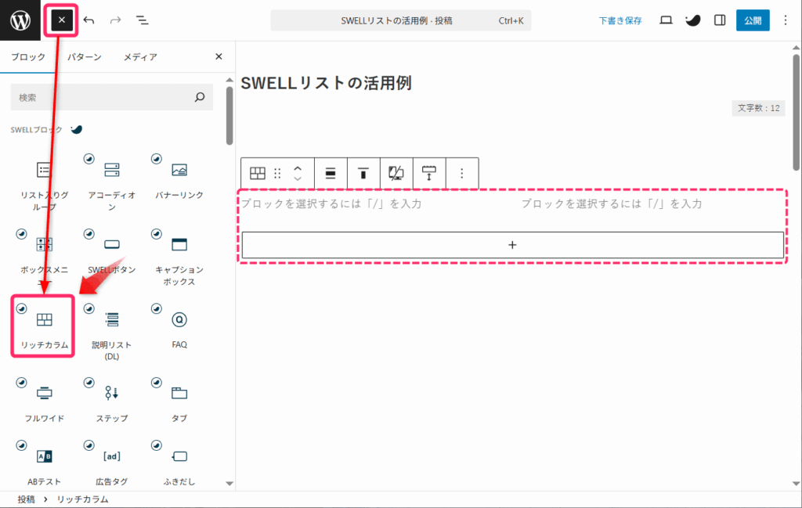The width and height of the screenshot is (802, 508).
Task: Insert the リッチカラム block
Action: coord(44,327)
